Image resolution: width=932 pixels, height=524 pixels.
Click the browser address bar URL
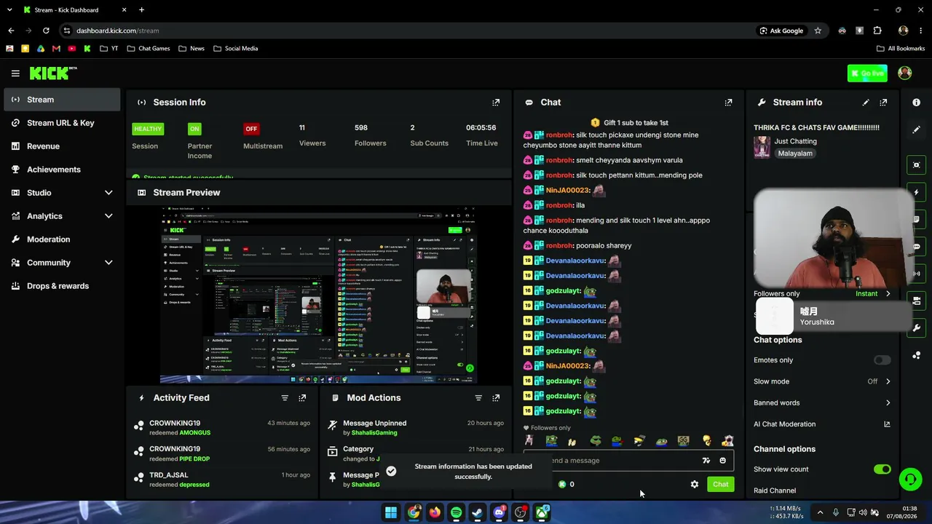coord(117,31)
